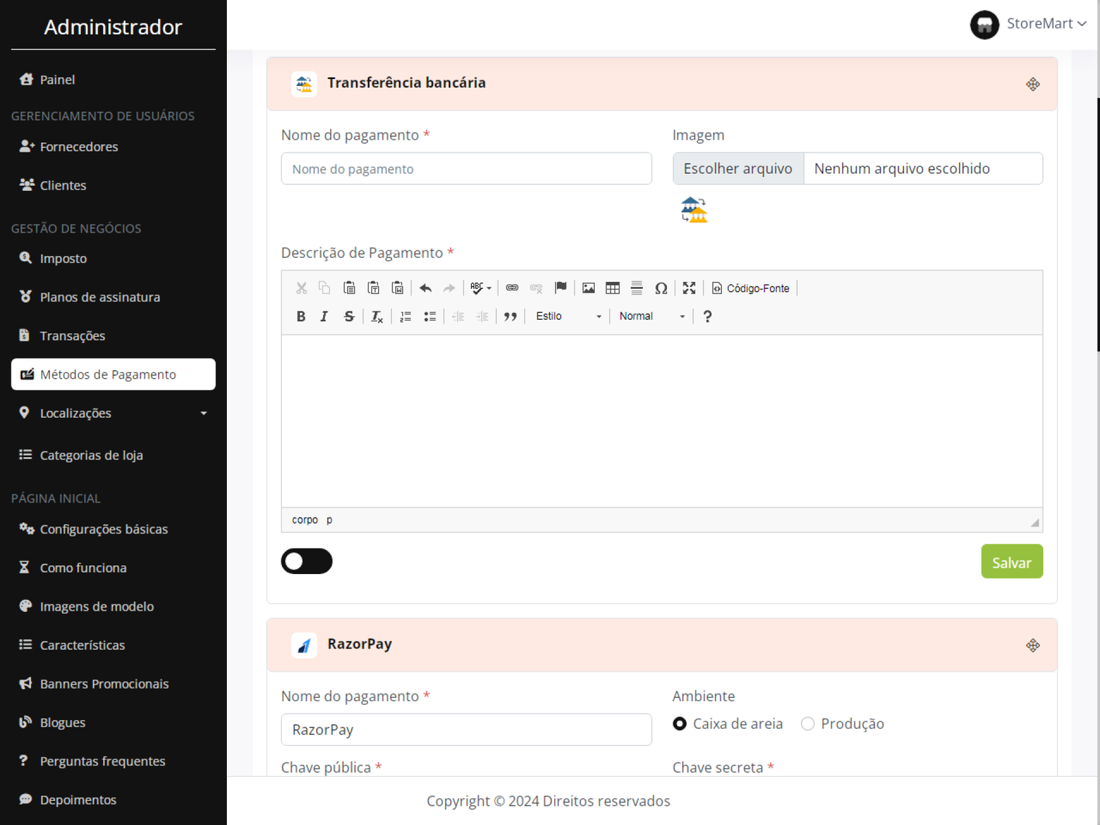Click the Bold formatting icon
The width and height of the screenshot is (1100, 825).
300,316
